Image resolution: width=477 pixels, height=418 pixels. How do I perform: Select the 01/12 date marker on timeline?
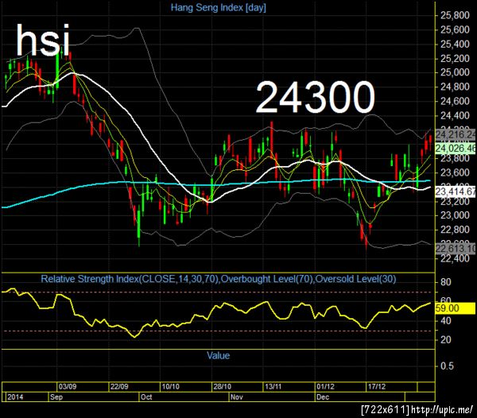click(x=325, y=387)
